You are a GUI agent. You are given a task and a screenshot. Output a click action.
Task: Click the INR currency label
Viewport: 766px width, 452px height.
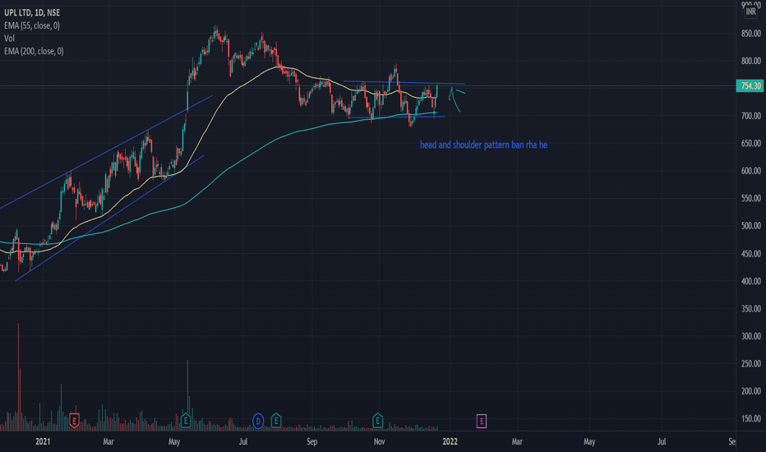click(751, 12)
